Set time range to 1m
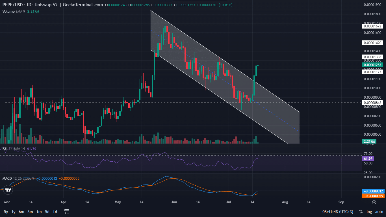 click(39, 212)
